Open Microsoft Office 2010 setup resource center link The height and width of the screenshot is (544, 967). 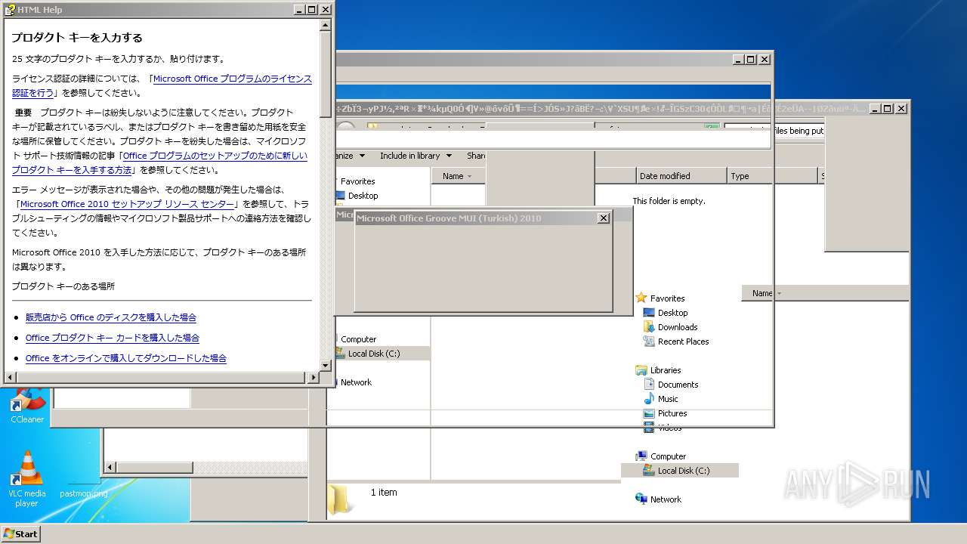tap(127, 204)
